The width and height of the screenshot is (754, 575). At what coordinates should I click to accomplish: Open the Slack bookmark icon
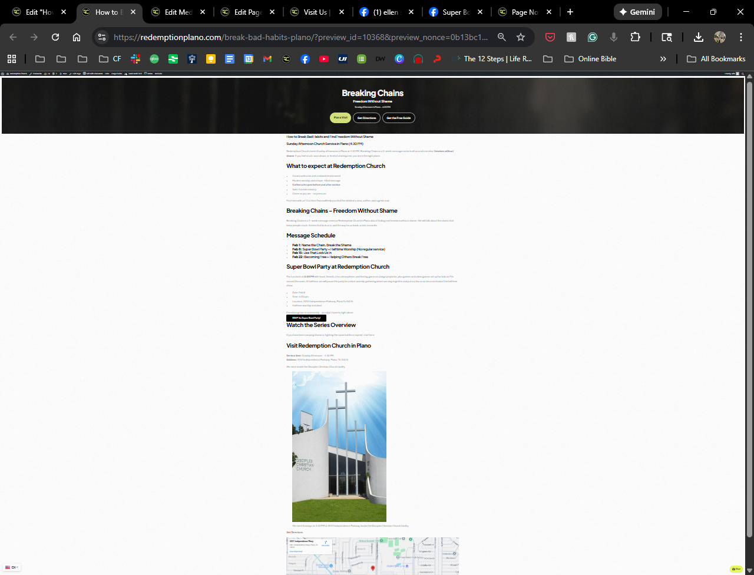tap(135, 59)
